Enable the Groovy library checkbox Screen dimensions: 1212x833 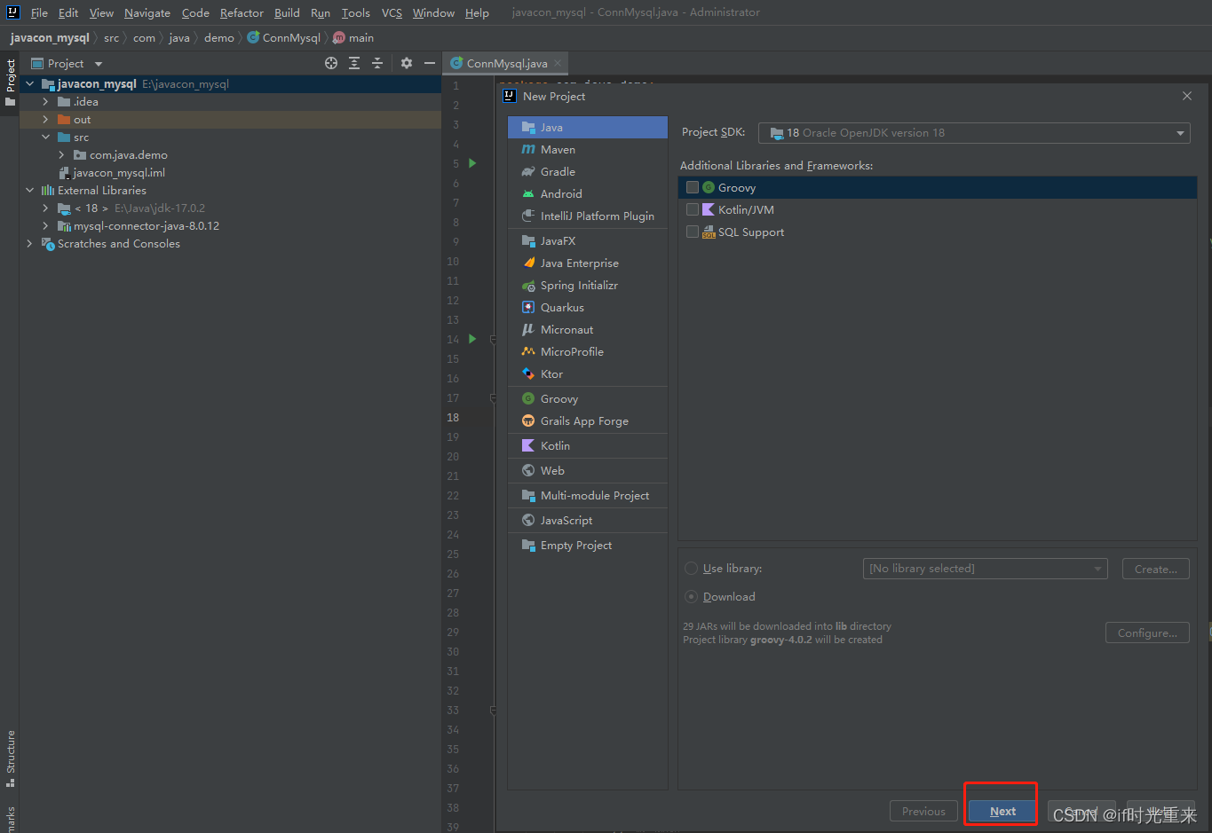(693, 188)
